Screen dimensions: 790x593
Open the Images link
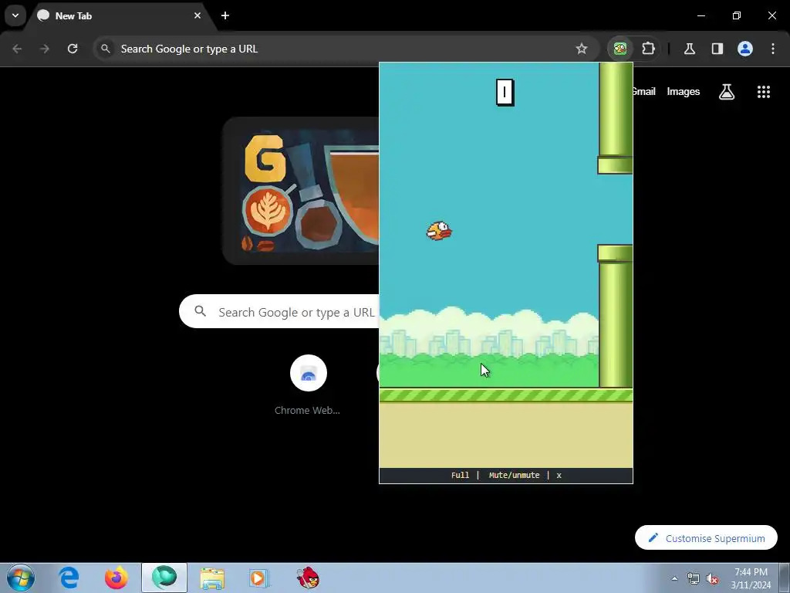(684, 92)
